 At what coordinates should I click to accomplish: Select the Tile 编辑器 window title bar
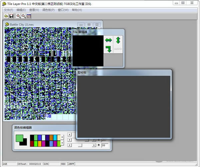coord(98,32)
